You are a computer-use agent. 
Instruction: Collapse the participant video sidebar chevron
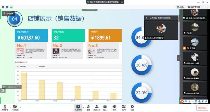(x=178, y=58)
